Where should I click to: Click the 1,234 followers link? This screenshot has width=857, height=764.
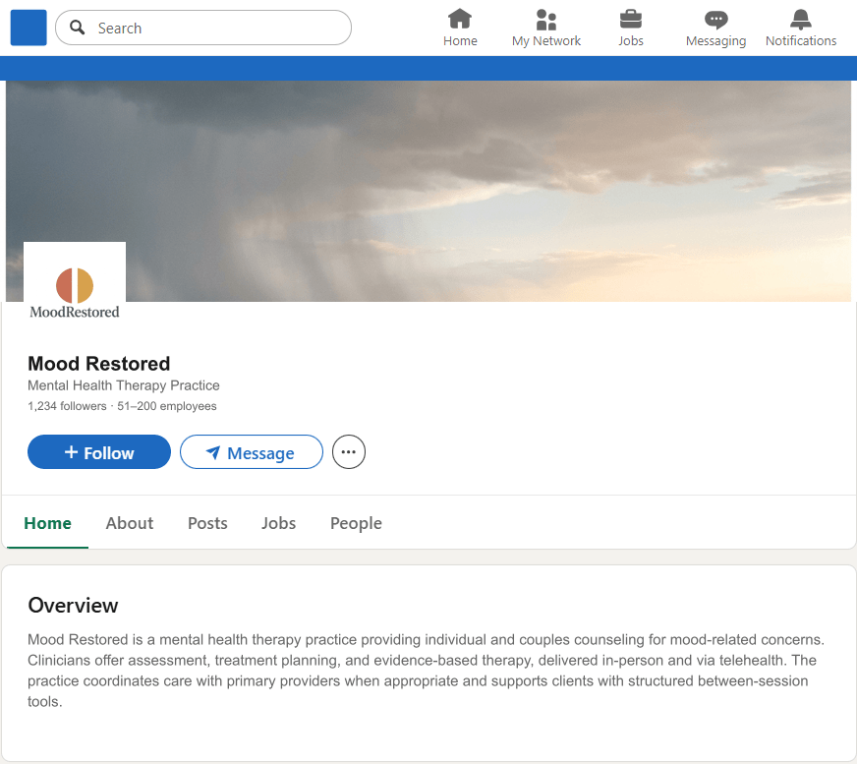tap(67, 405)
